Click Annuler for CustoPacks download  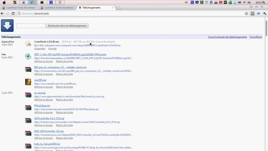pos(52,49)
